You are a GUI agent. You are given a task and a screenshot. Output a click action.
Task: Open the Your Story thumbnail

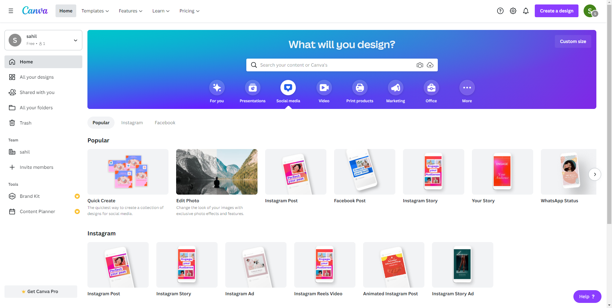(503, 172)
